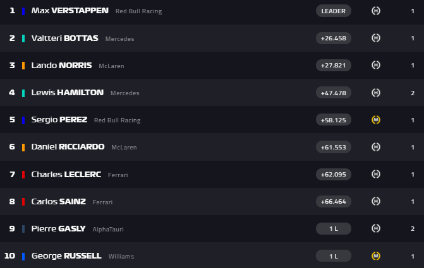Click Verstappen's hard tyre icon
This screenshot has height=268, width=424.
376,11
